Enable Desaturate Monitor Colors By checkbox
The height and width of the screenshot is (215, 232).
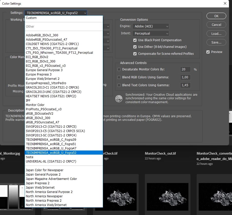(119, 69)
